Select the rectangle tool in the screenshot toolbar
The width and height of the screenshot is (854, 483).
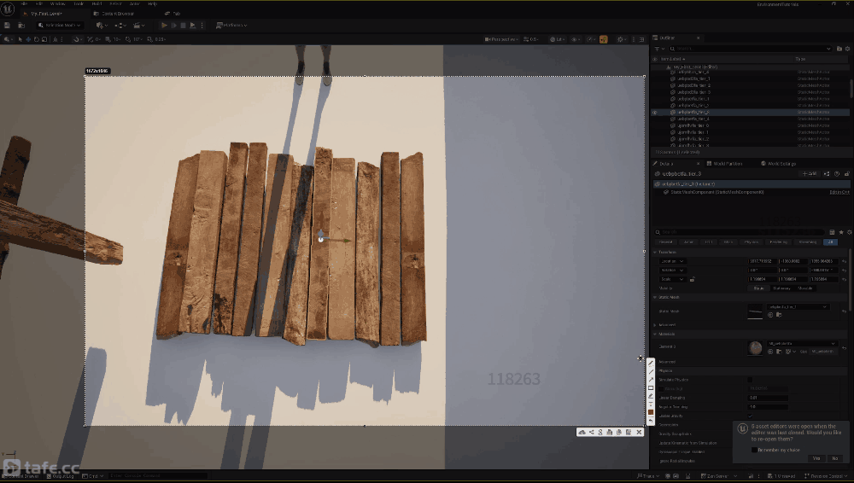pos(651,388)
